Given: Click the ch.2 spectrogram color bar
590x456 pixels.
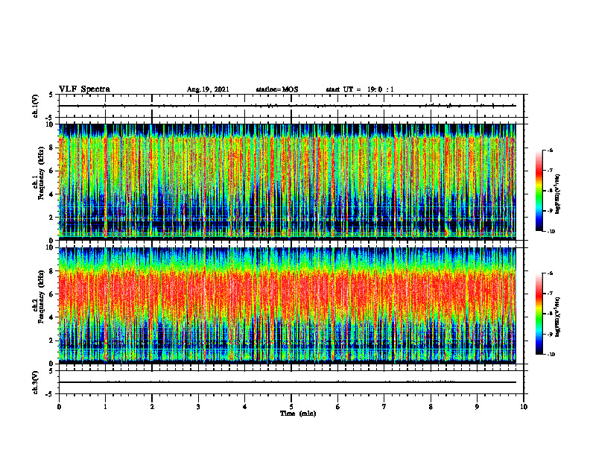Looking at the screenshot, I should click(539, 314).
